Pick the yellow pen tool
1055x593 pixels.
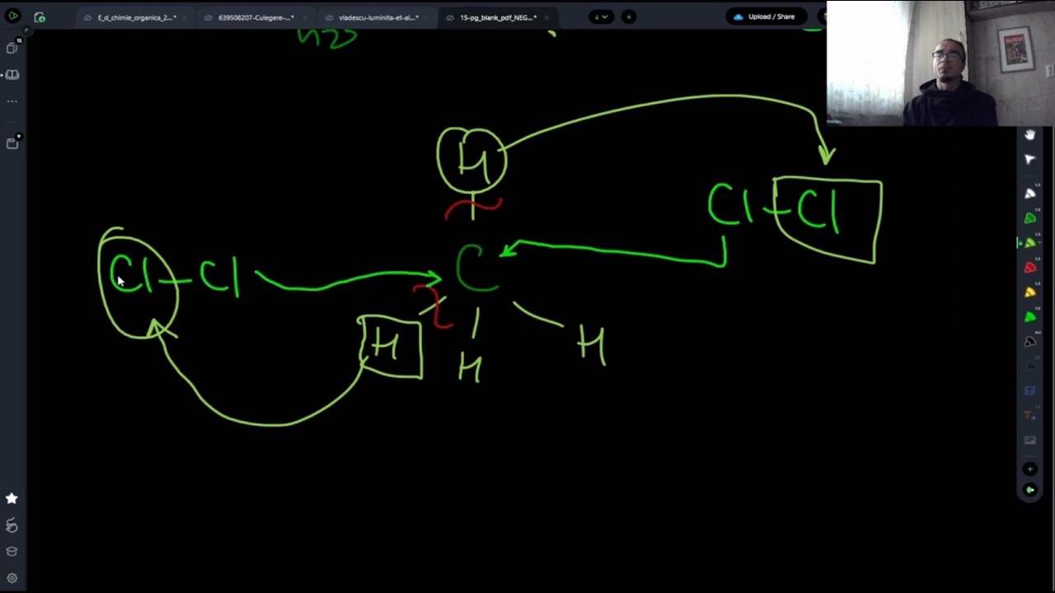tap(1029, 292)
